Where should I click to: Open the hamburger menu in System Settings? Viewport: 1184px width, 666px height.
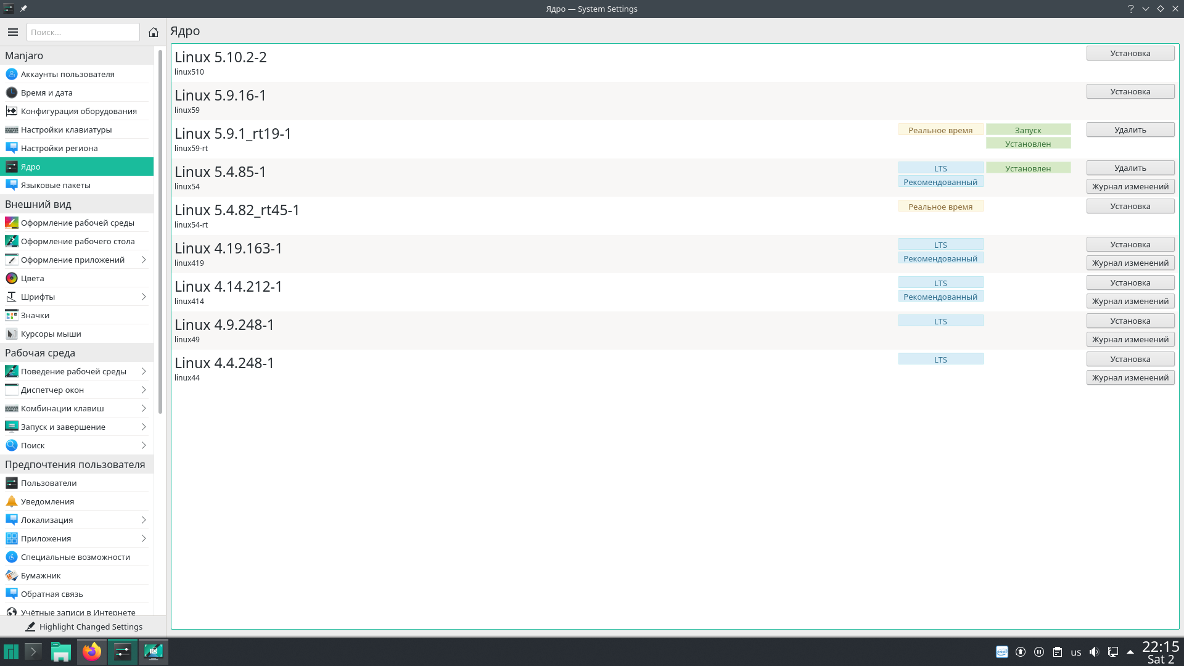tap(13, 32)
